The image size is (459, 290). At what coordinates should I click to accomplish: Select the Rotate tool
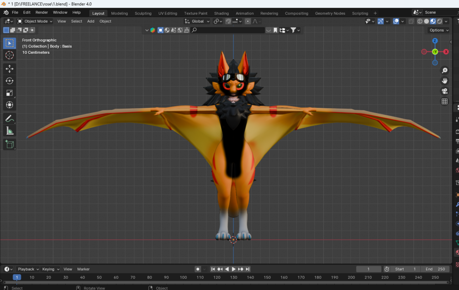tap(10, 81)
